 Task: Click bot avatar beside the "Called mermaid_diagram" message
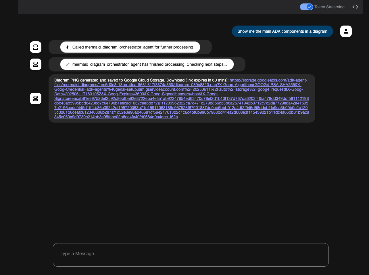(36, 47)
